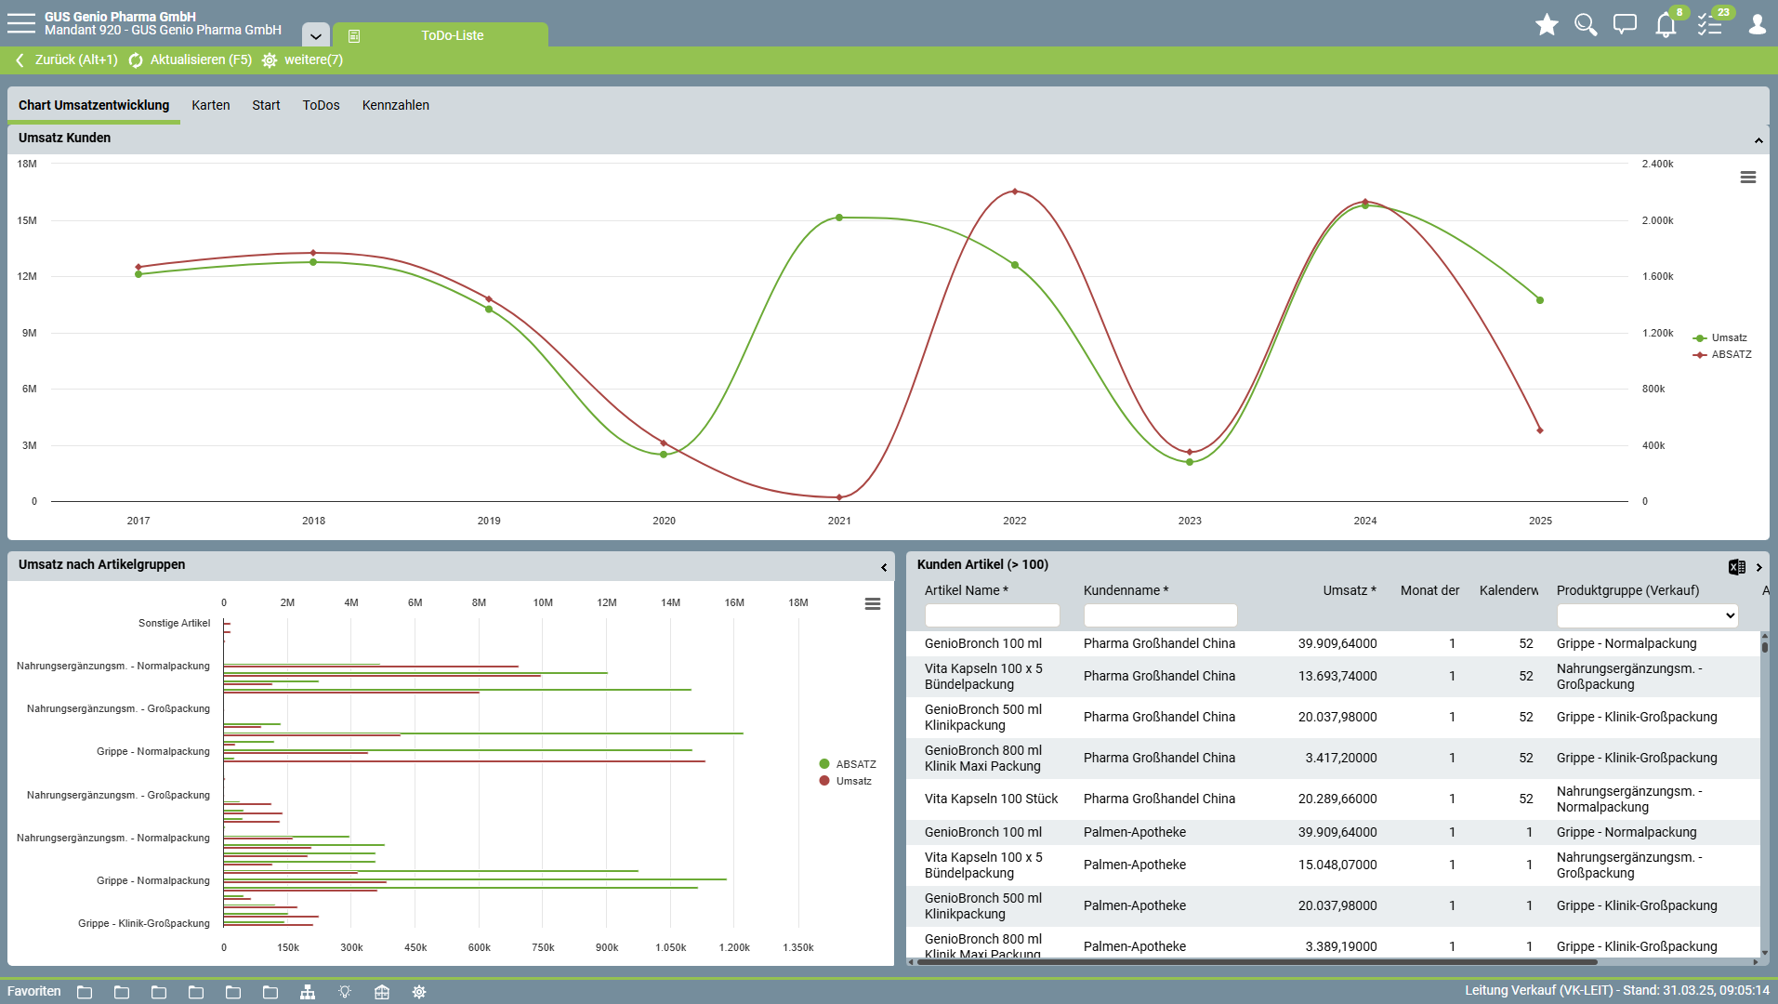Open the search magnifier icon
1778x1004 pixels.
[x=1586, y=25]
